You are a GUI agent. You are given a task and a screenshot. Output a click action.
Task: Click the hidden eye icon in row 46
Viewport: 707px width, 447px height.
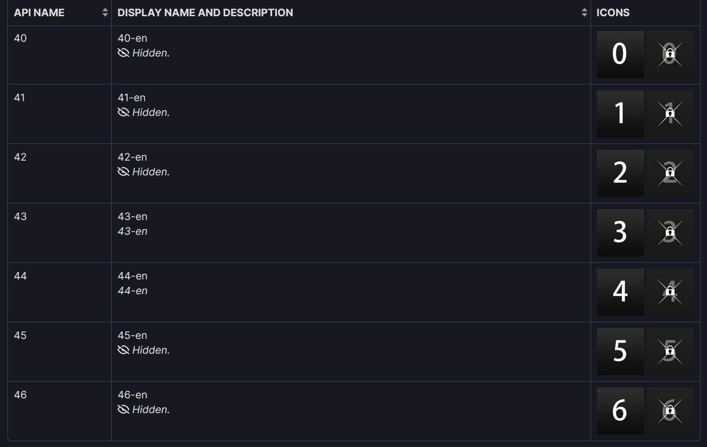[x=123, y=409]
